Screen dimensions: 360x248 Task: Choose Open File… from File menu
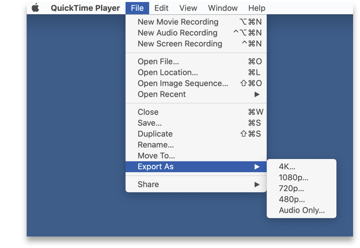pyautogui.click(x=196, y=61)
